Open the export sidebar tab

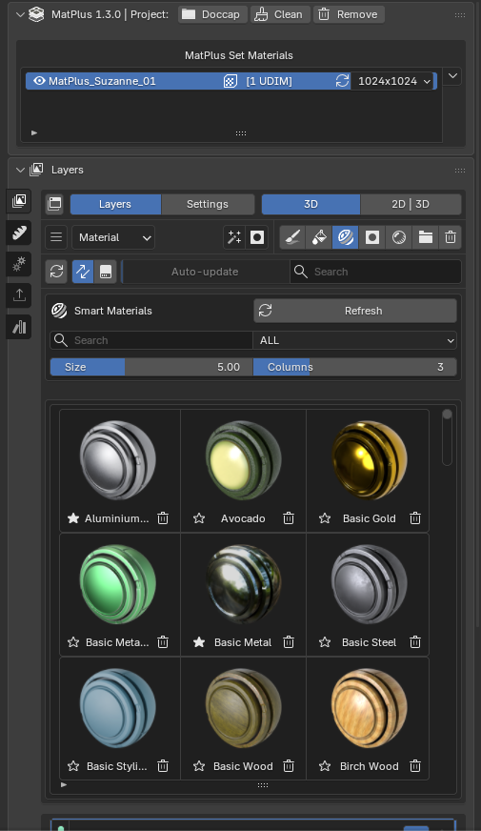tap(19, 295)
